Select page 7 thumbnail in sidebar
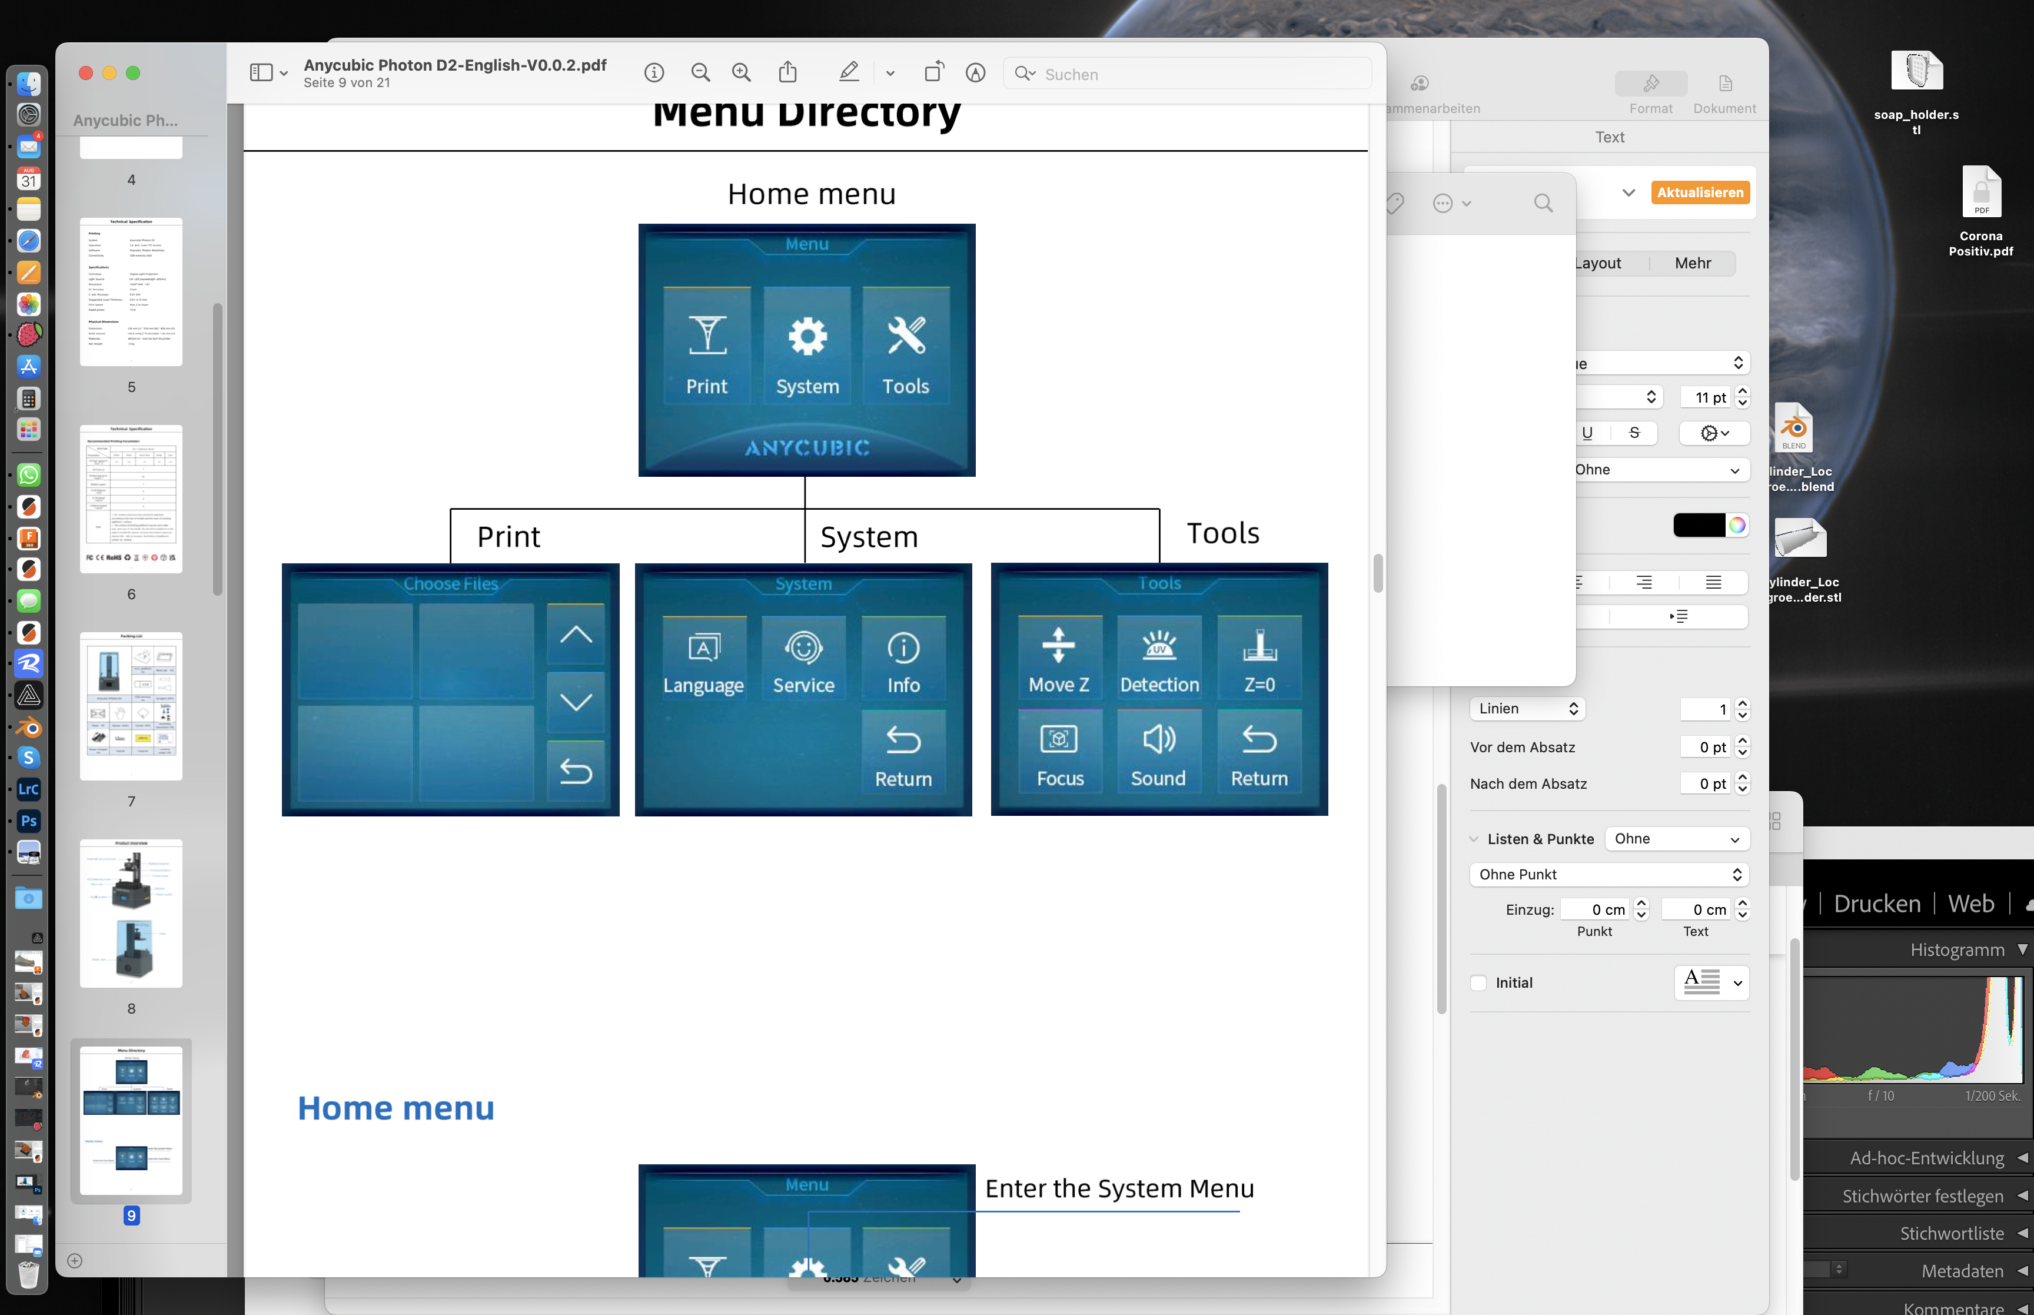The height and width of the screenshot is (1315, 2034). pyautogui.click(x=131, y=706)
